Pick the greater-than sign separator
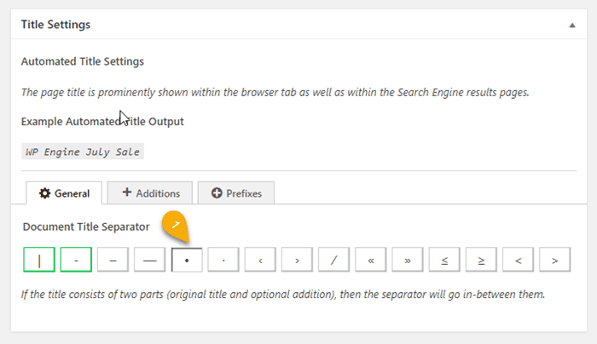Image resolution: width=597 pixels, height=344 pixels. tap(554, 260)
